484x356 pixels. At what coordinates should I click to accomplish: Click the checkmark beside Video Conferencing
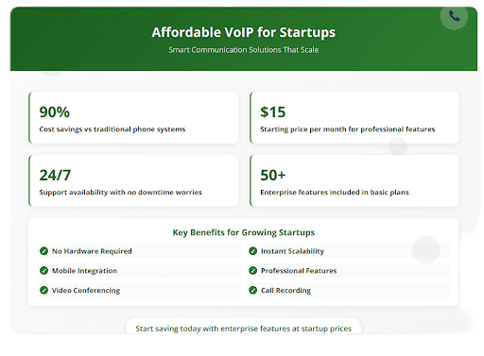[x=43, y=290]
